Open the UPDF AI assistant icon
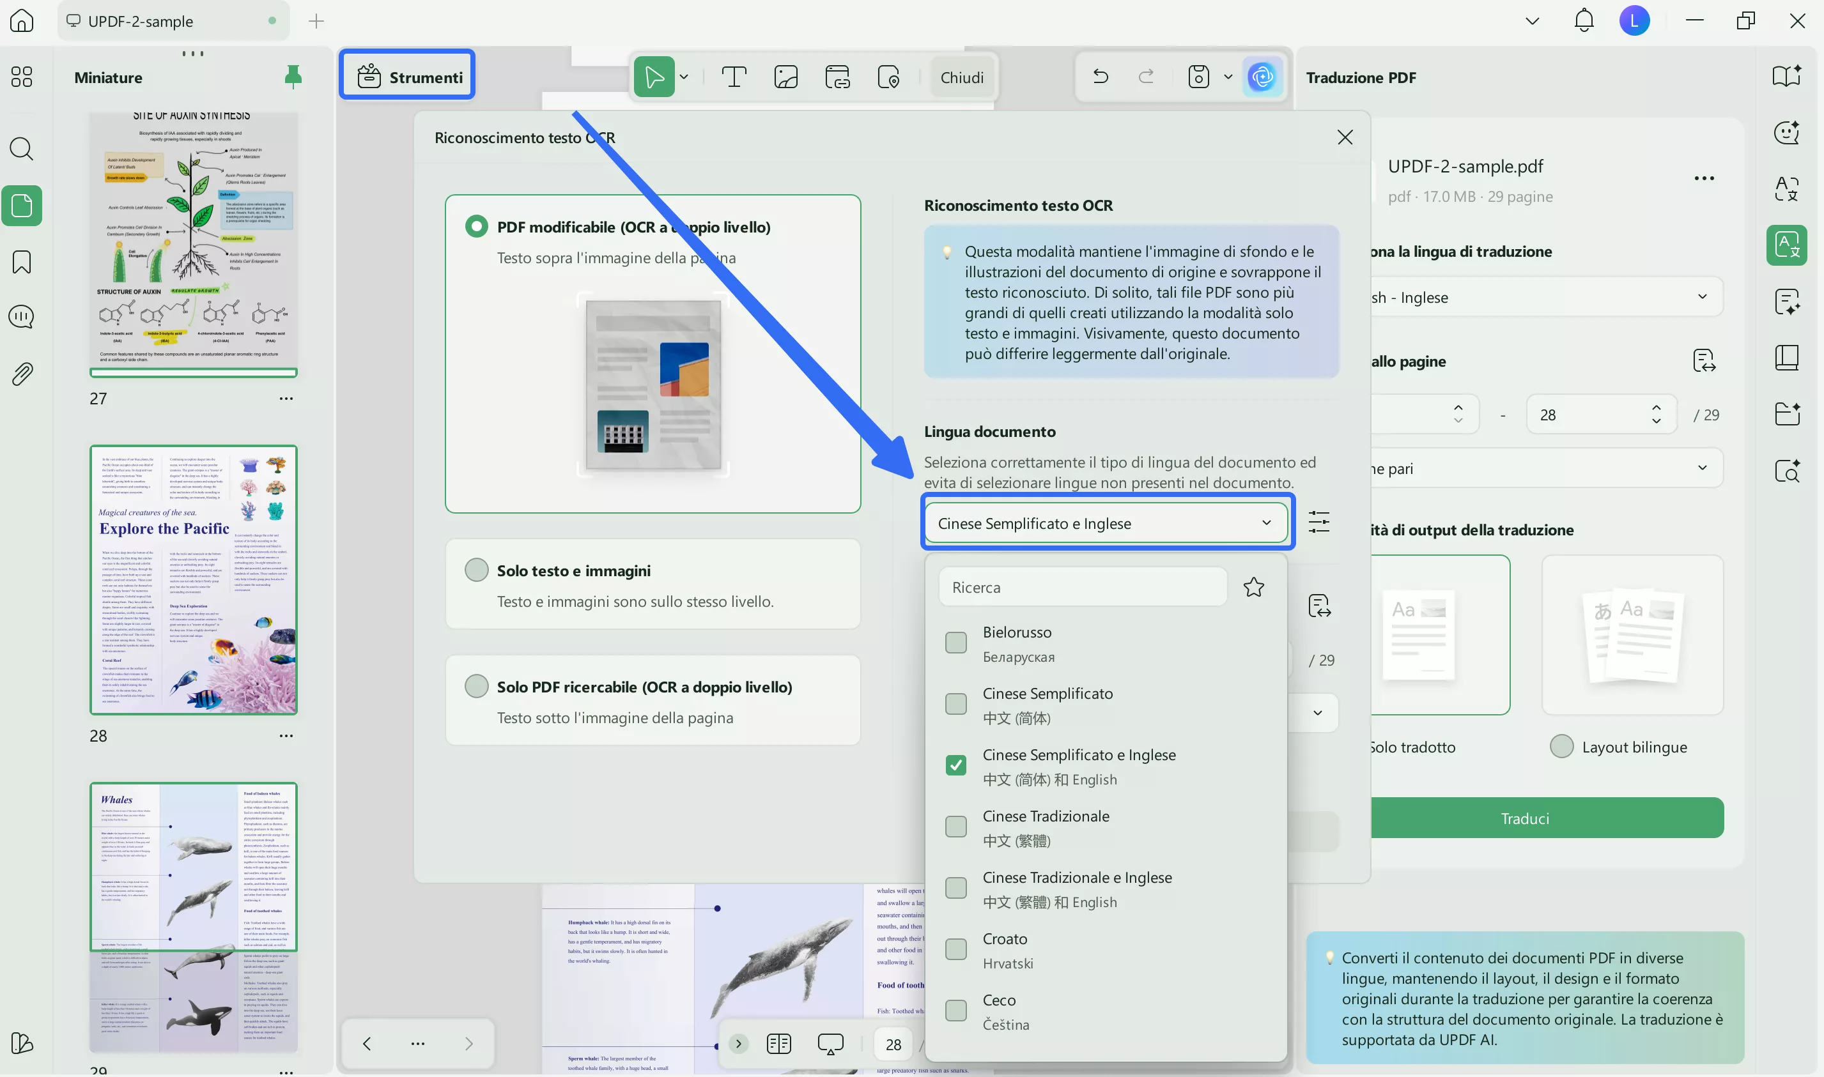This screenshot has width=1824, height=1077. (1262, 77)
